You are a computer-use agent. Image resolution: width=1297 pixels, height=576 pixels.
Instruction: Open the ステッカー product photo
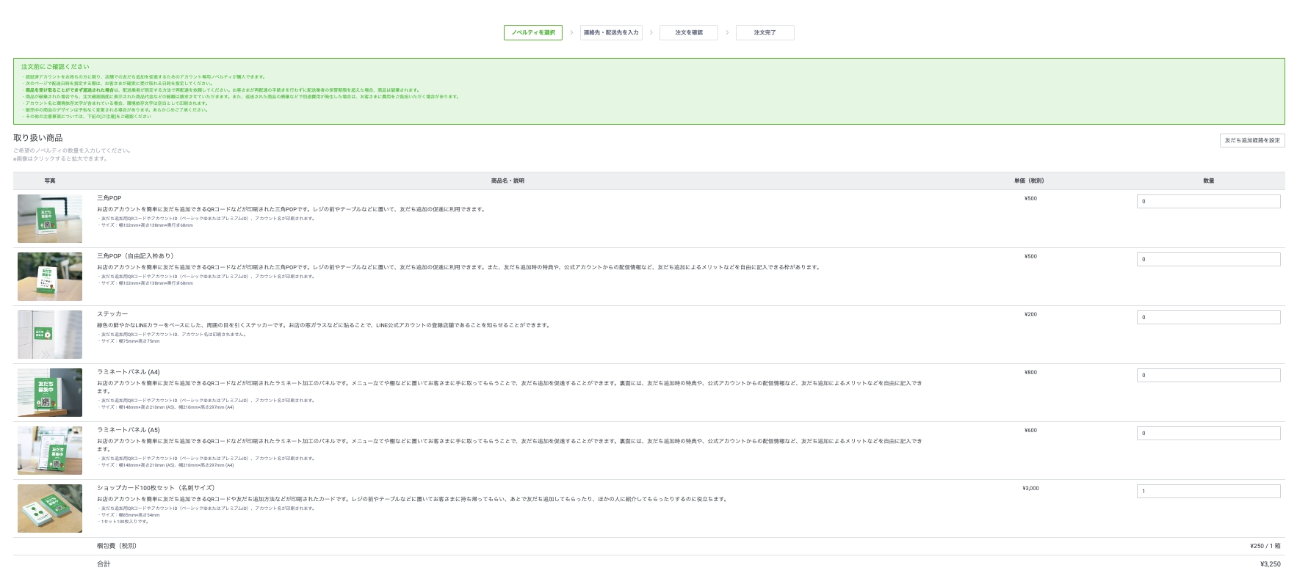pos(50,335)
